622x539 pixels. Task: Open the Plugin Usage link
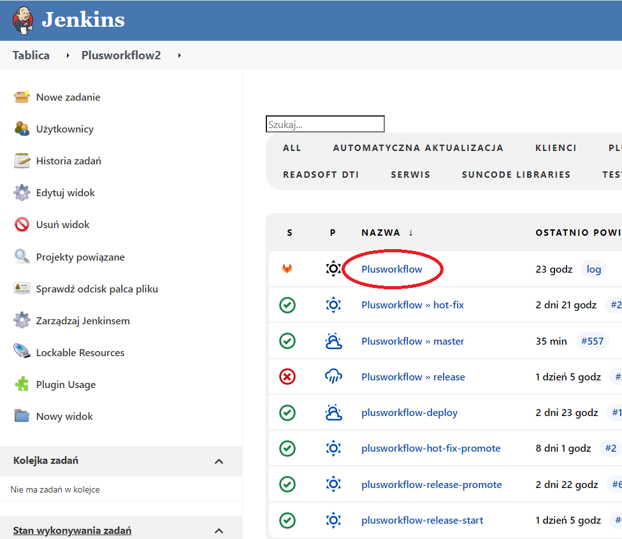click(66, 384)
